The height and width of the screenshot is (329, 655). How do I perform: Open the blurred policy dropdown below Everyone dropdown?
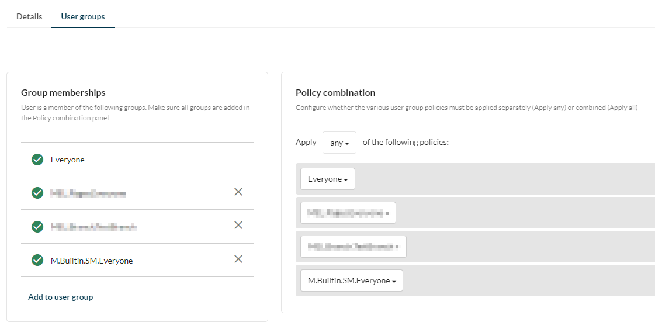pos(348,213)
